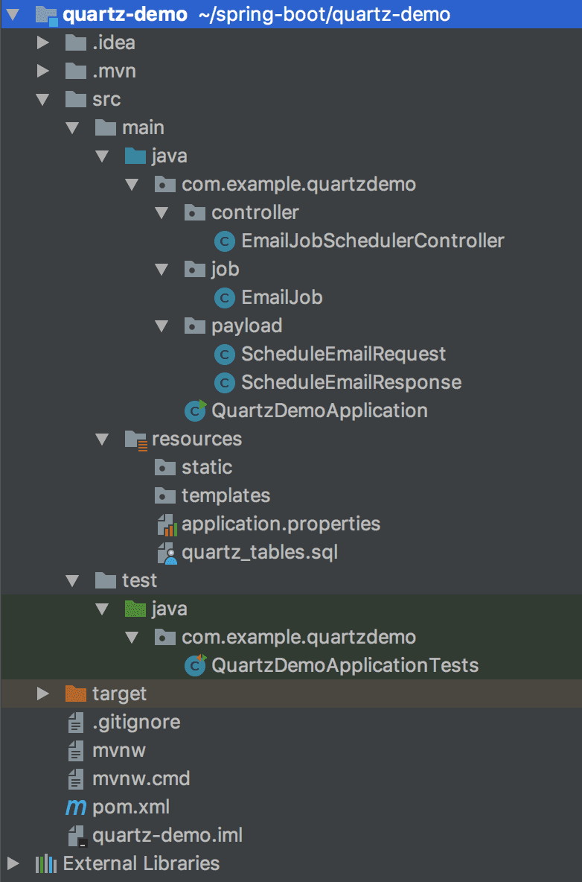Collapse the src node
The width and height of the screenshot is (582, 882).
(42, 99)
